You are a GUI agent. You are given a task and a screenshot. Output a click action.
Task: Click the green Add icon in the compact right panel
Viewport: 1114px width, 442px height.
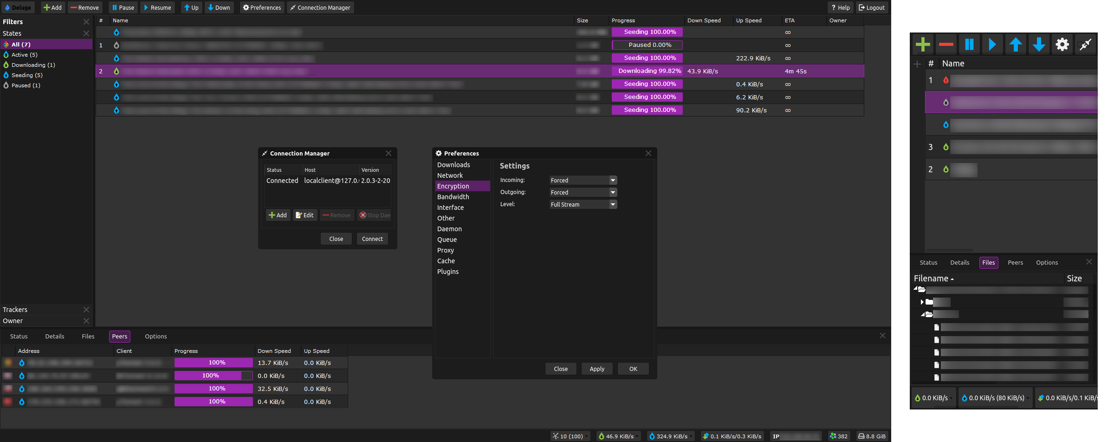(923, 45)
